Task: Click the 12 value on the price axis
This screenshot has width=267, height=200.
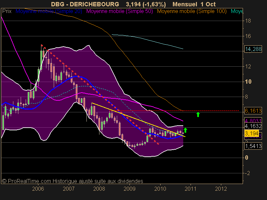Action: point(248,66)
